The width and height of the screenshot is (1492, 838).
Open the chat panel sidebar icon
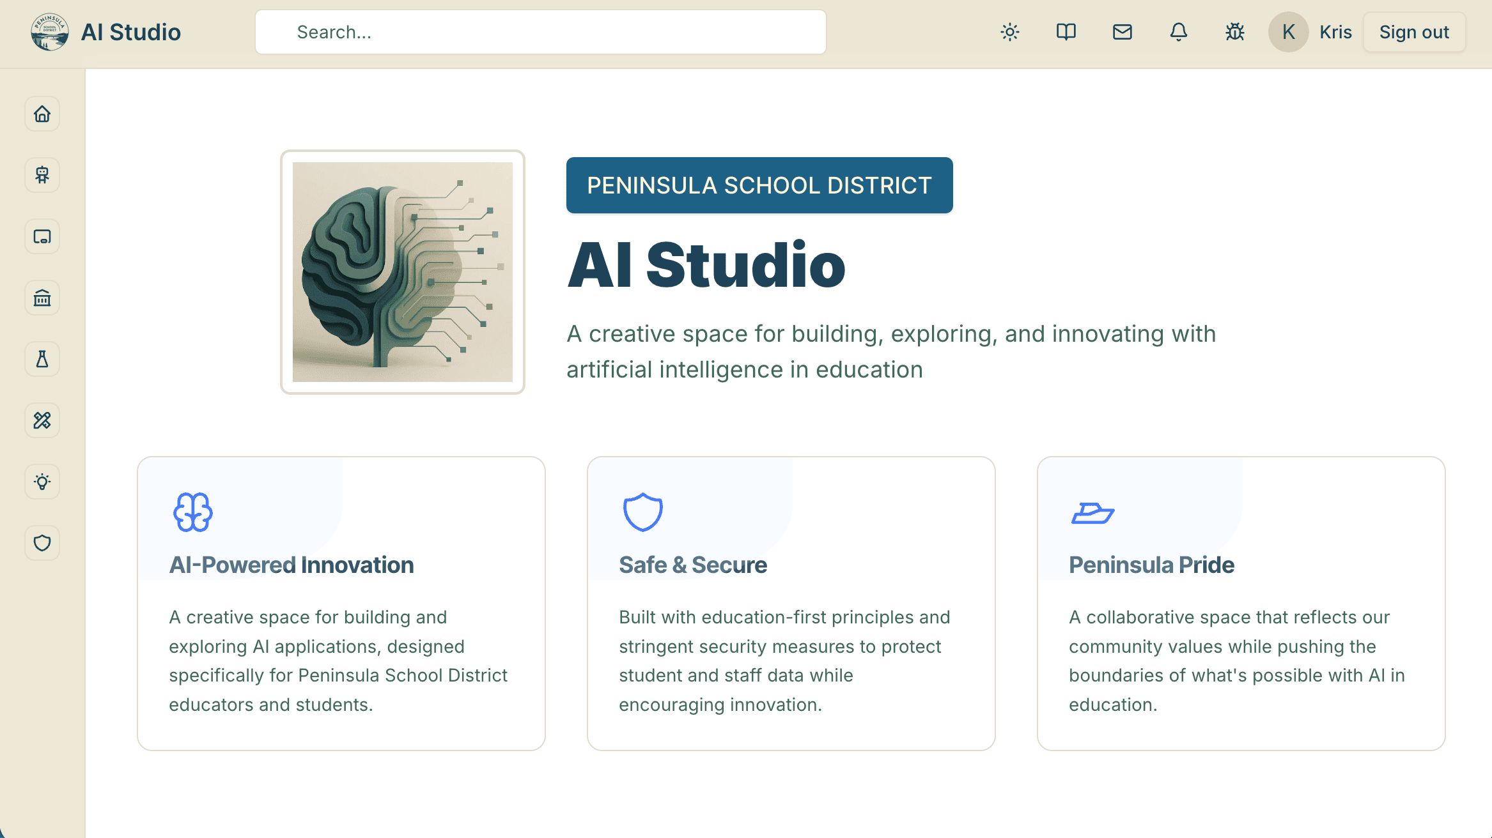[x=42, y=237]
